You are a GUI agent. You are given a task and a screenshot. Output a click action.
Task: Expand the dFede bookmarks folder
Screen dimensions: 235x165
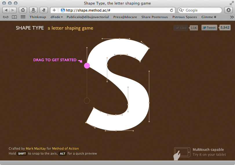[x=57, y=17]
